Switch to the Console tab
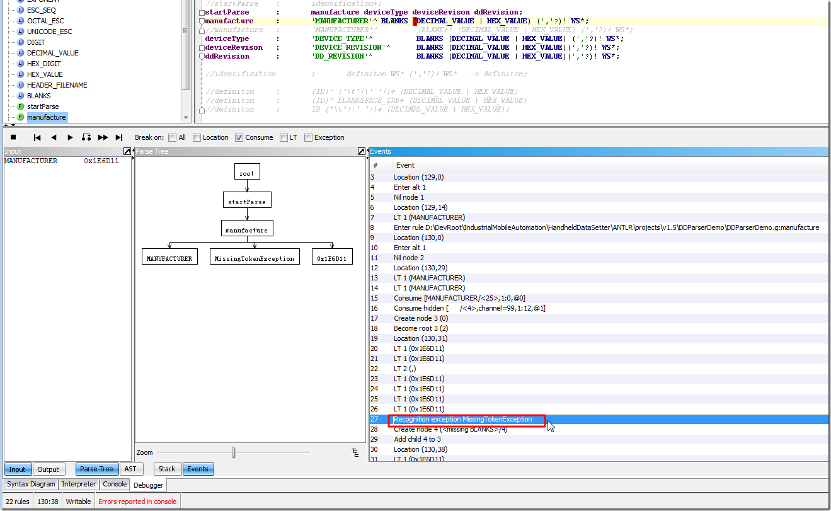Image resolution: width=831 pixels, height=511 pixels. (115, 484)
